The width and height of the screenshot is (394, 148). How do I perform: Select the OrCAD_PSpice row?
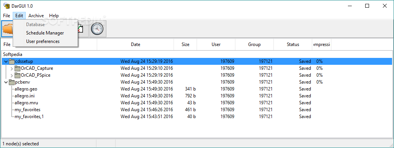197,75
